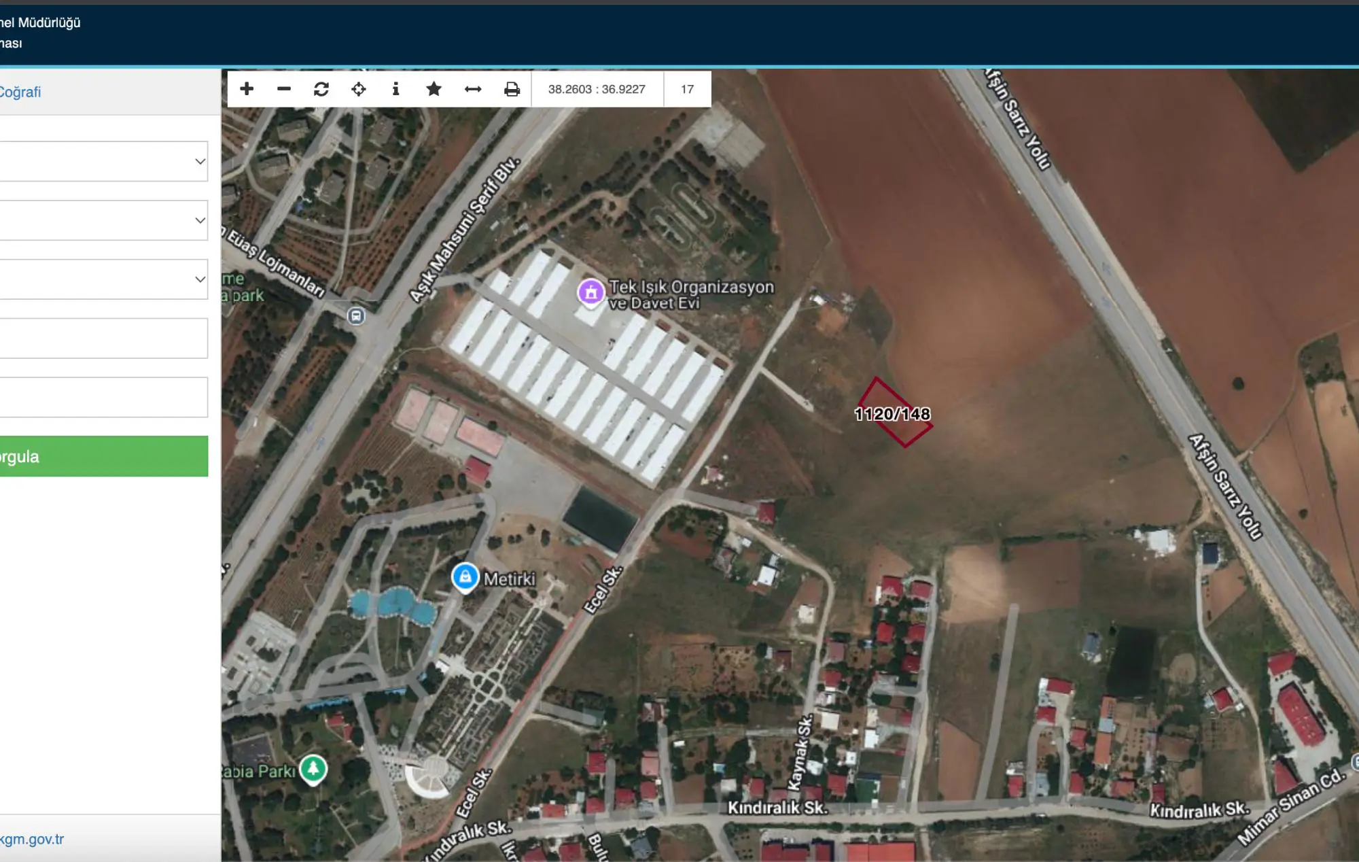
Task: Click the Metirki place label
Action: click(x=510, y=579)
